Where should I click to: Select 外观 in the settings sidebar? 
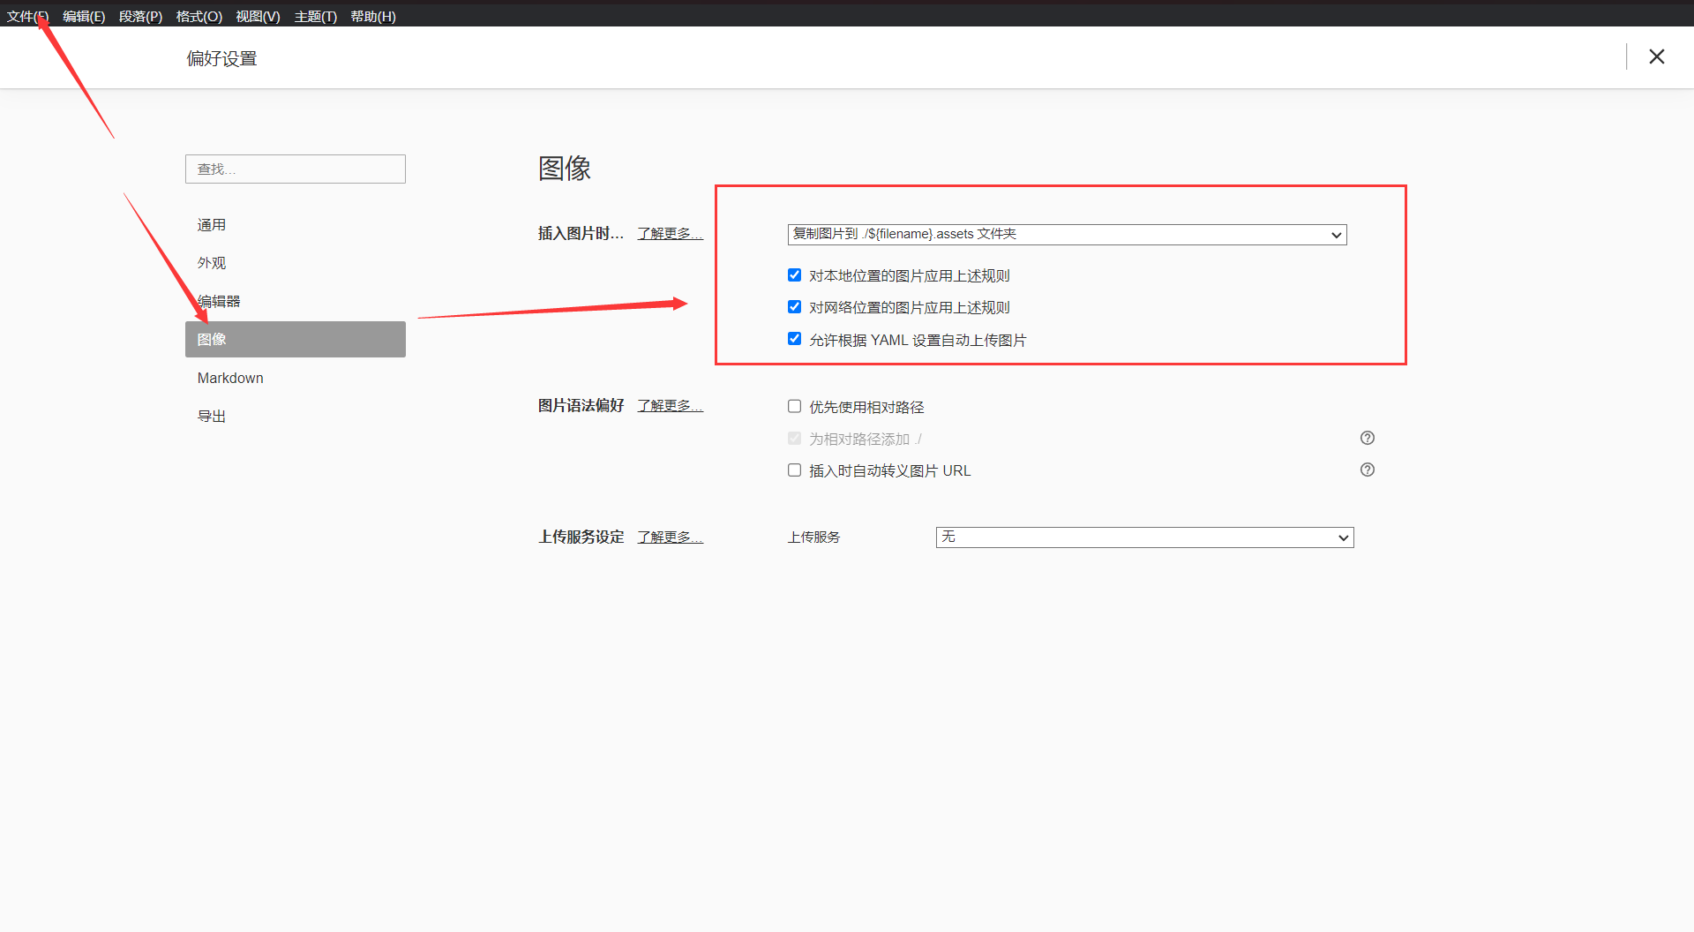(296, 263)
